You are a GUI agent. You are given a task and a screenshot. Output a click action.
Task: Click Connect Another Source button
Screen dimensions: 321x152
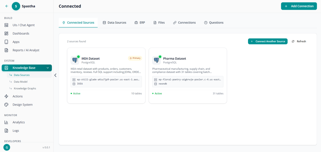[268, 41]
